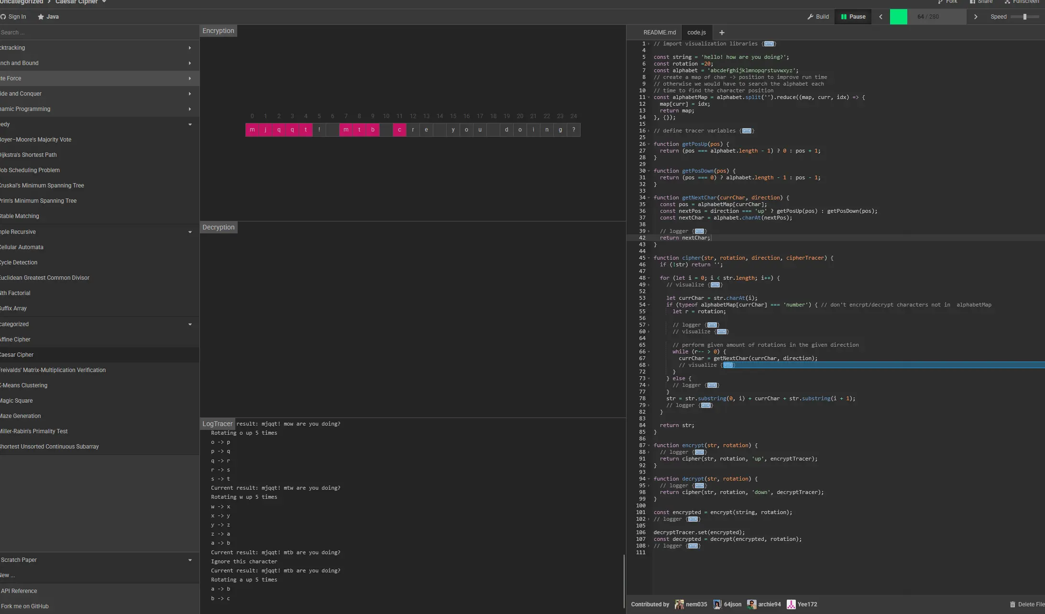Step to the next frame with right chevron
This screenshot has width=1045, height=614.
pos(976,17)
